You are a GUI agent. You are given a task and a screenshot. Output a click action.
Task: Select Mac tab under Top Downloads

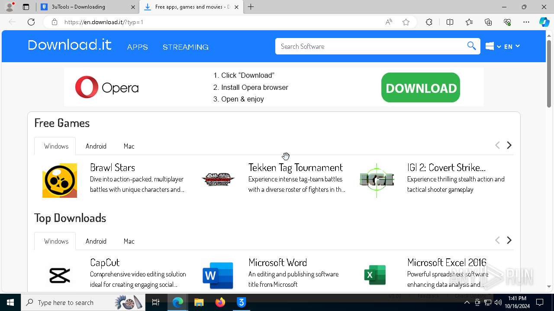click(129, 241)
